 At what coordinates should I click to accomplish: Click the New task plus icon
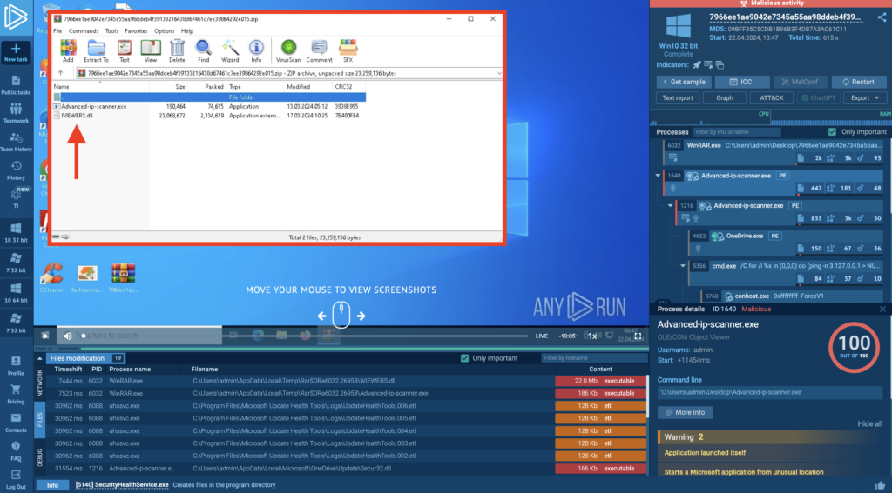[16, 51]
